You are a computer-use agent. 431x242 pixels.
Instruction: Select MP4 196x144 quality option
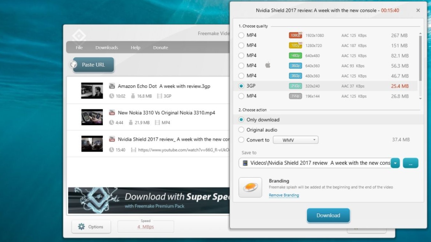241,96
